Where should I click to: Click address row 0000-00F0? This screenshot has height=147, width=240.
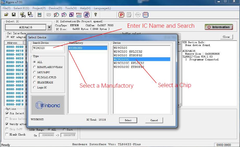[15, 104]
